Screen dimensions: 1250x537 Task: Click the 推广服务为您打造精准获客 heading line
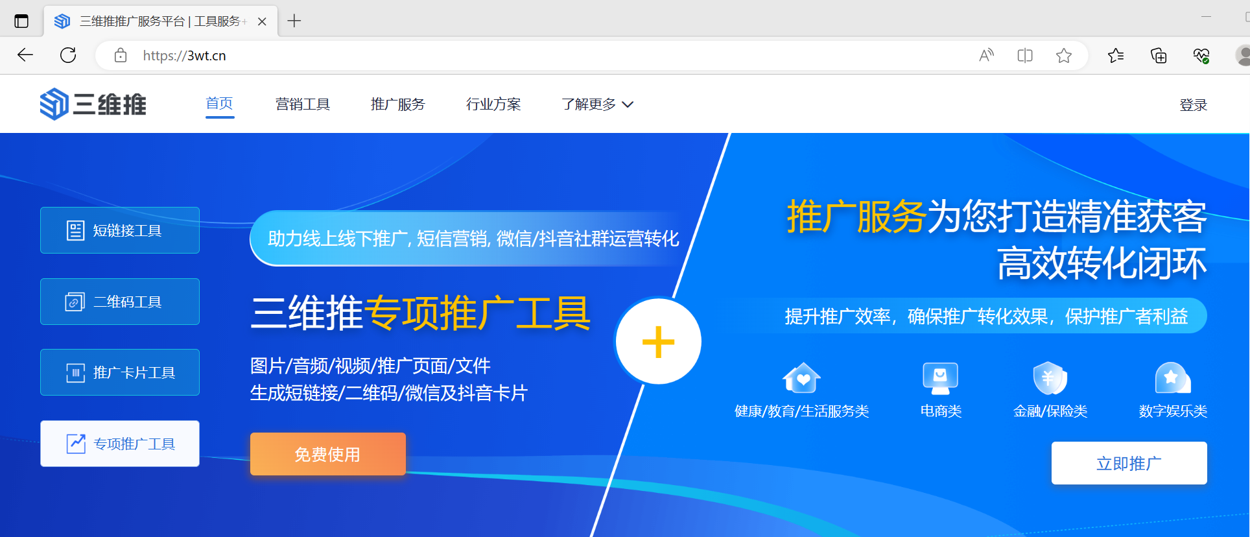point(997,216)
